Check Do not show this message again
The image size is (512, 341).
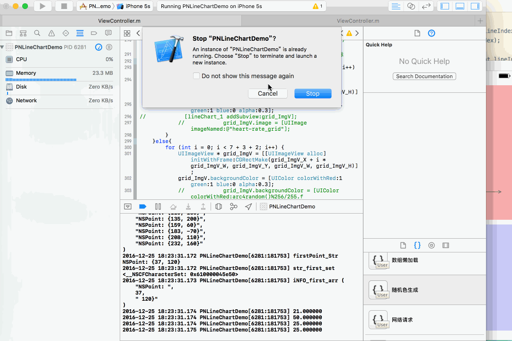click(196, 76)
